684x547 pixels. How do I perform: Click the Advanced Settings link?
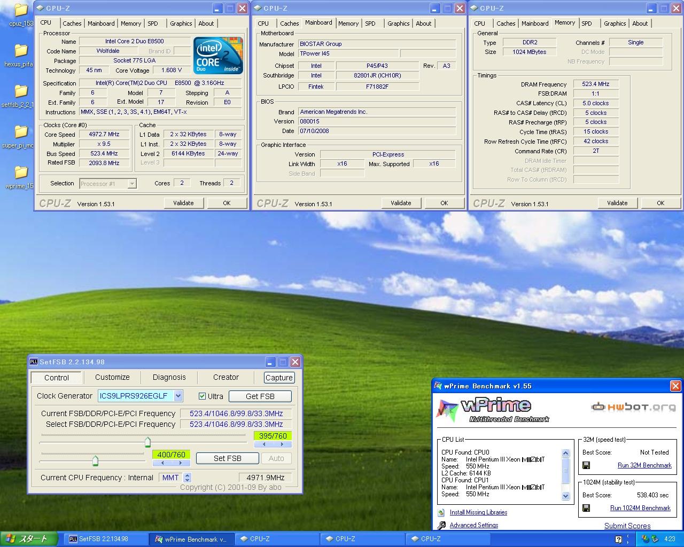click(474, 525)
